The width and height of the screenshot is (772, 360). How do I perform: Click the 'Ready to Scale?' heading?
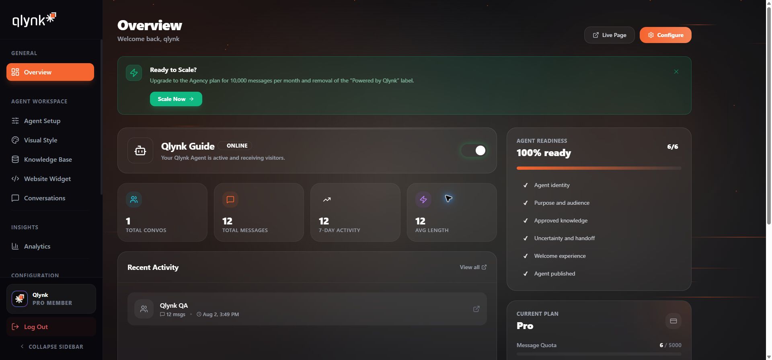[x=173, y=70]
